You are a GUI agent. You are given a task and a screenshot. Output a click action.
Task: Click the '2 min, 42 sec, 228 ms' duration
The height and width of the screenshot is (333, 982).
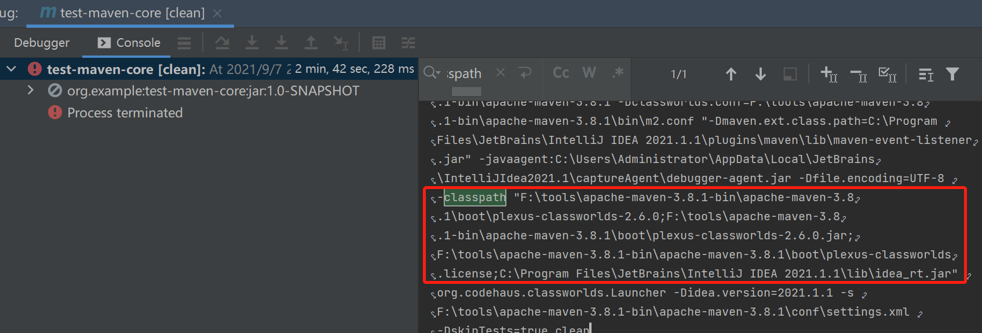click(x=355, y=69)
